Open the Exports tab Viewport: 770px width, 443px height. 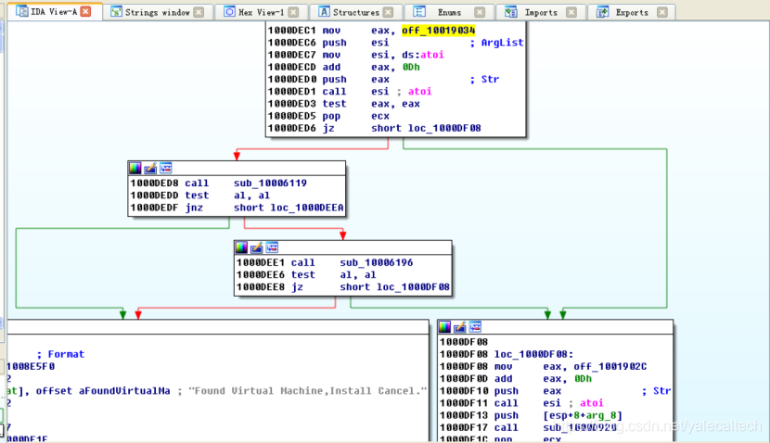pyautogui.click(x=632, y=12)
